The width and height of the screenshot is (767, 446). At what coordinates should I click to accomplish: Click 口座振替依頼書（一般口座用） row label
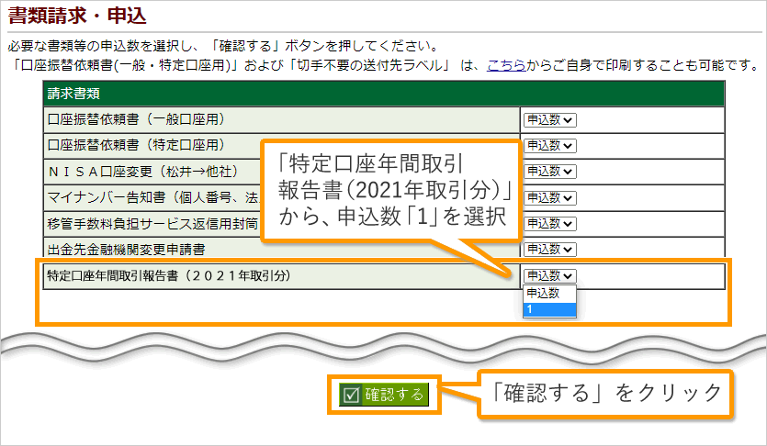tap(136, 119)
